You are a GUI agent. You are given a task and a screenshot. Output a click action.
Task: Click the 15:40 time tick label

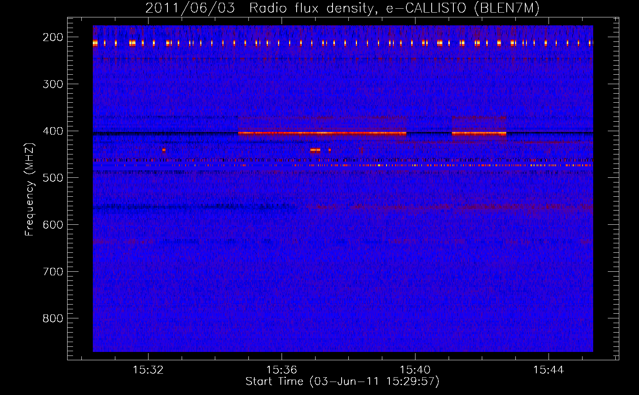(415, 370)
